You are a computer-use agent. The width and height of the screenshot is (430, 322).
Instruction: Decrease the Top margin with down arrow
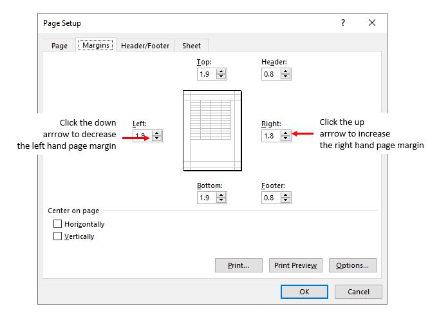tap(221, 77)
